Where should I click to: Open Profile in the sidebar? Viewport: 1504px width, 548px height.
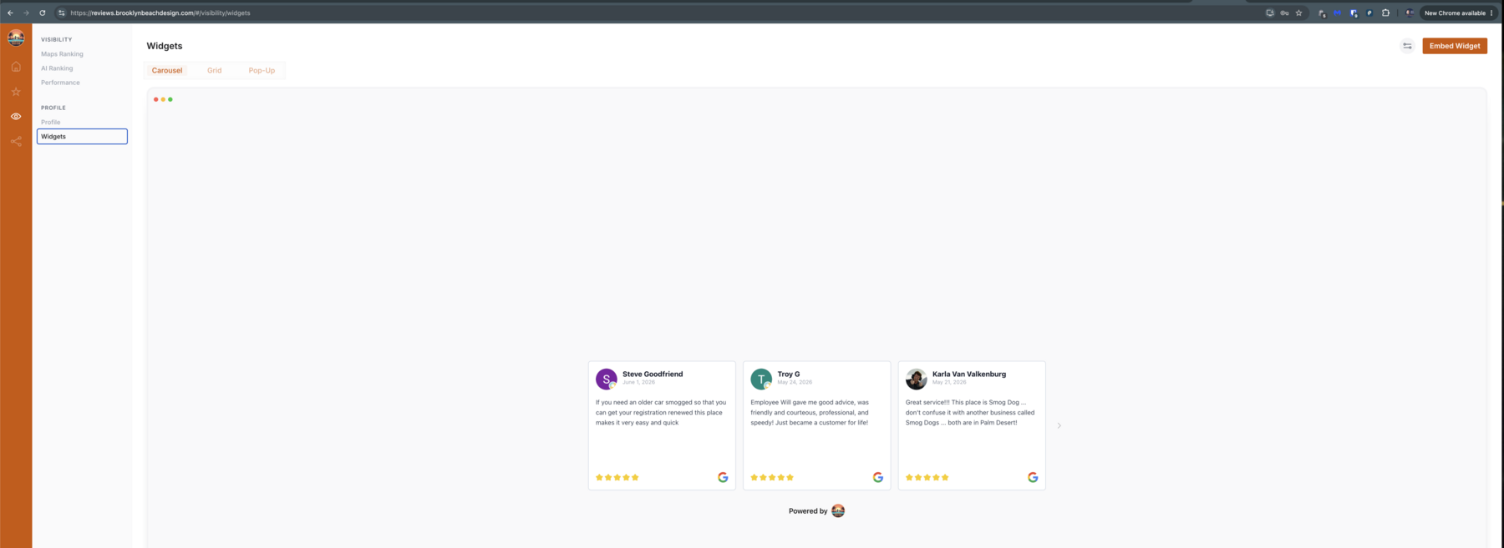click(x=50, y=122)
